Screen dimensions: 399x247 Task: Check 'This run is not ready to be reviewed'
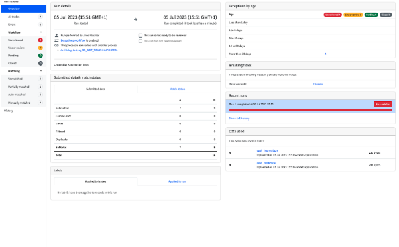tap(141, 36)
